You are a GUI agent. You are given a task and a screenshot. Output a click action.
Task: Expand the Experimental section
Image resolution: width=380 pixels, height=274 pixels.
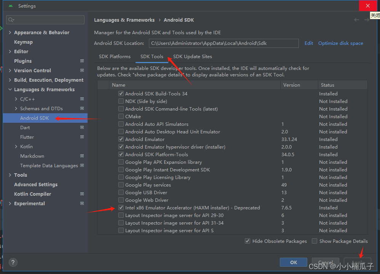(10, 203)
